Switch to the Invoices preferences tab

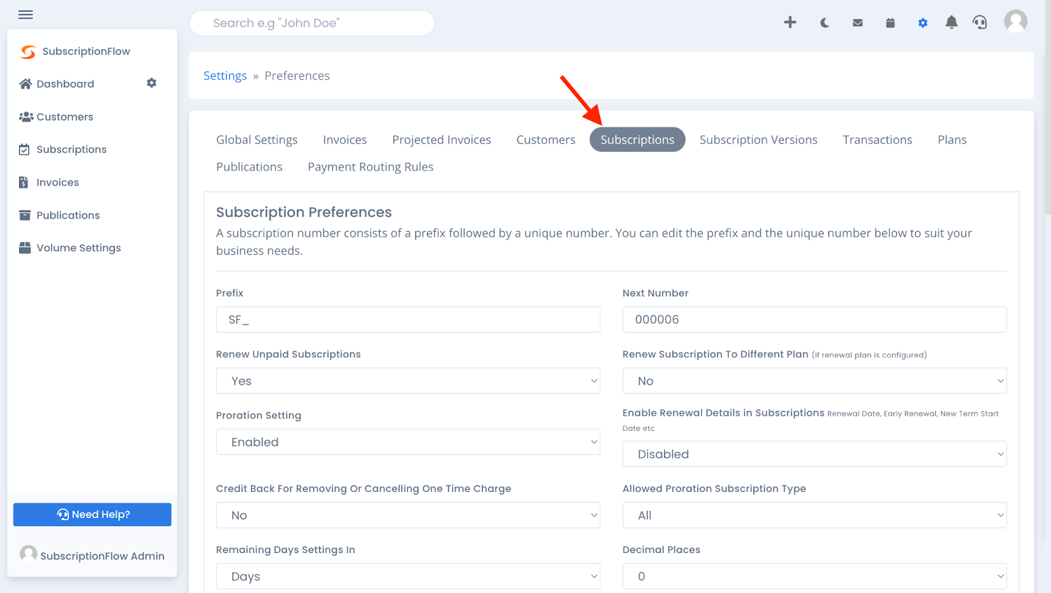345,140
